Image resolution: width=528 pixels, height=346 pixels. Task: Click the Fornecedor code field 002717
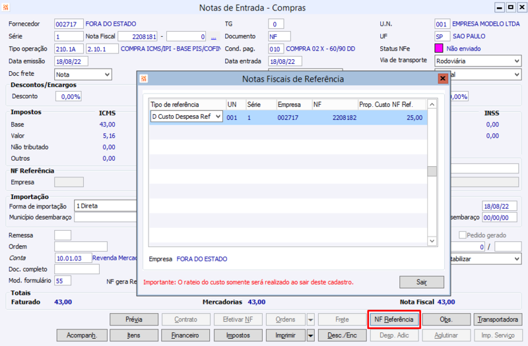pos(69,24)
